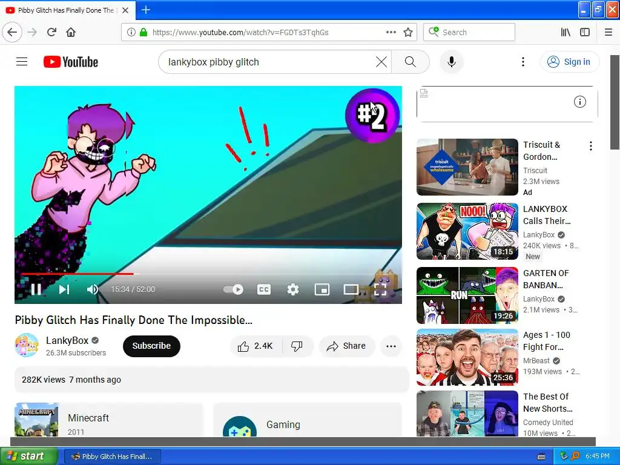Go to browser home page
The width and height of the screenshot is (620, 465).
pos(71,33)
